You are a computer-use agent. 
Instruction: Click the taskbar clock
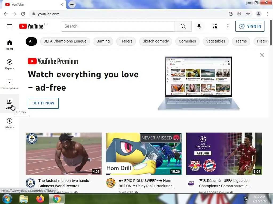point(259,199)
